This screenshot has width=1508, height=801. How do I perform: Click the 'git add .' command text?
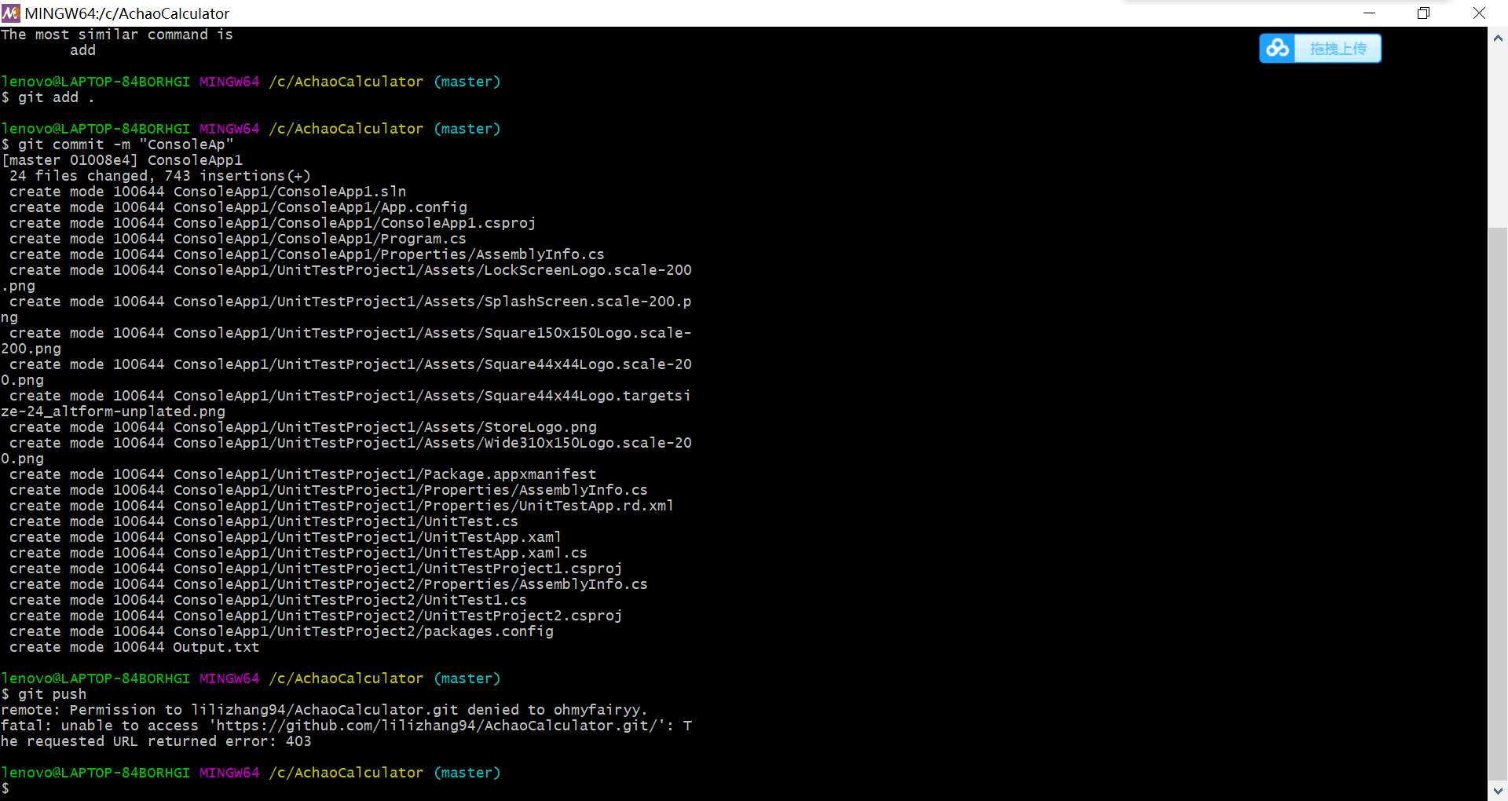[x=56, y=97]
